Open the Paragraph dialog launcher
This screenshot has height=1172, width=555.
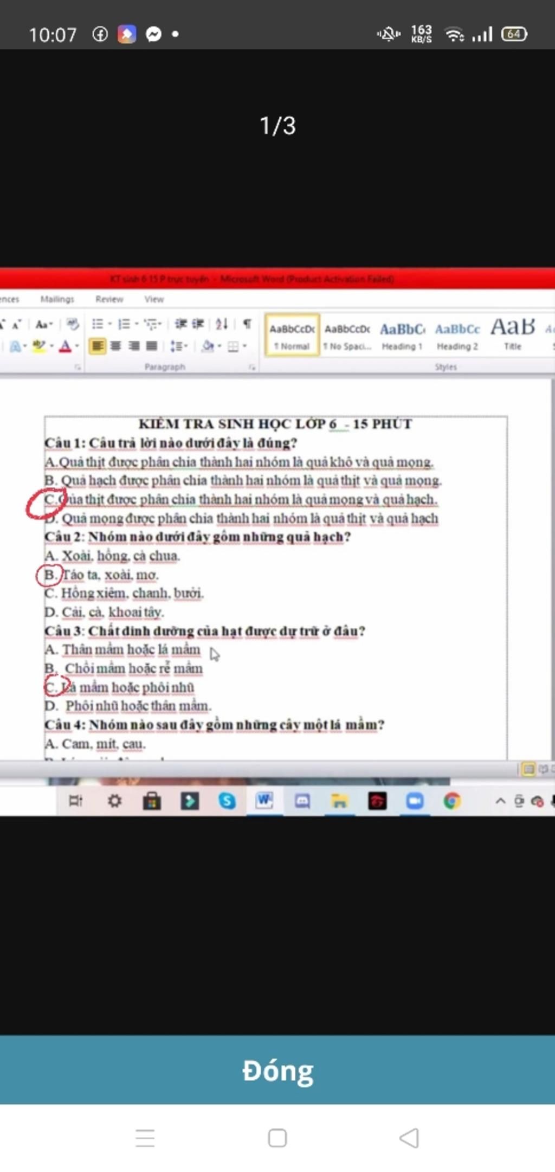[252, 368]
